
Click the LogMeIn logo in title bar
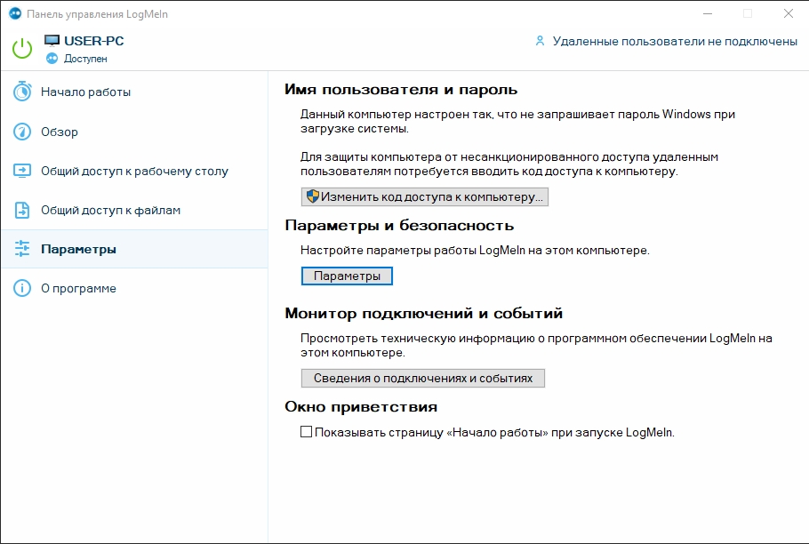14,14
